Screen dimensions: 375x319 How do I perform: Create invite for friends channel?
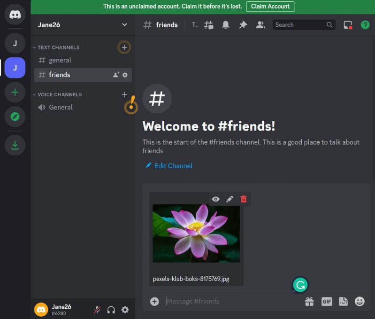point(116,75)
